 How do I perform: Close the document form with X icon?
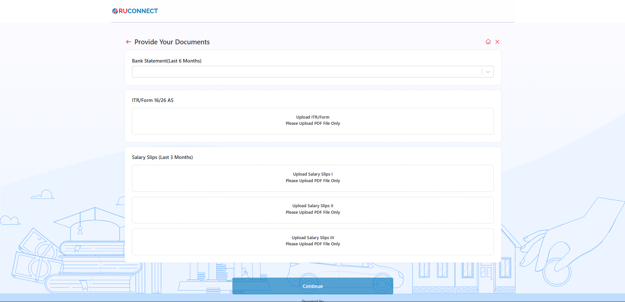pyautogui.click(x=497, y=42)
